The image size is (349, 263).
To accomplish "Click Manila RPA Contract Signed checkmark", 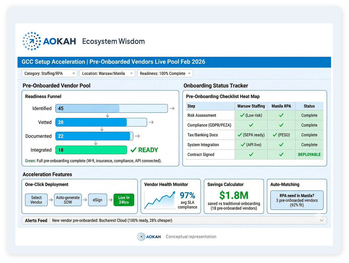I will (281, 155).
